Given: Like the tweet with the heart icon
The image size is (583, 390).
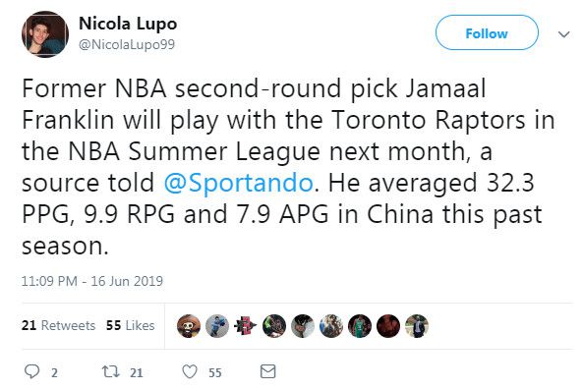Looking at the screenshot, I should pos(190,371).
